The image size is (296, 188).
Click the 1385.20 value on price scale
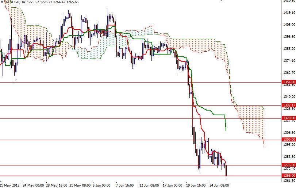[289, 49]
